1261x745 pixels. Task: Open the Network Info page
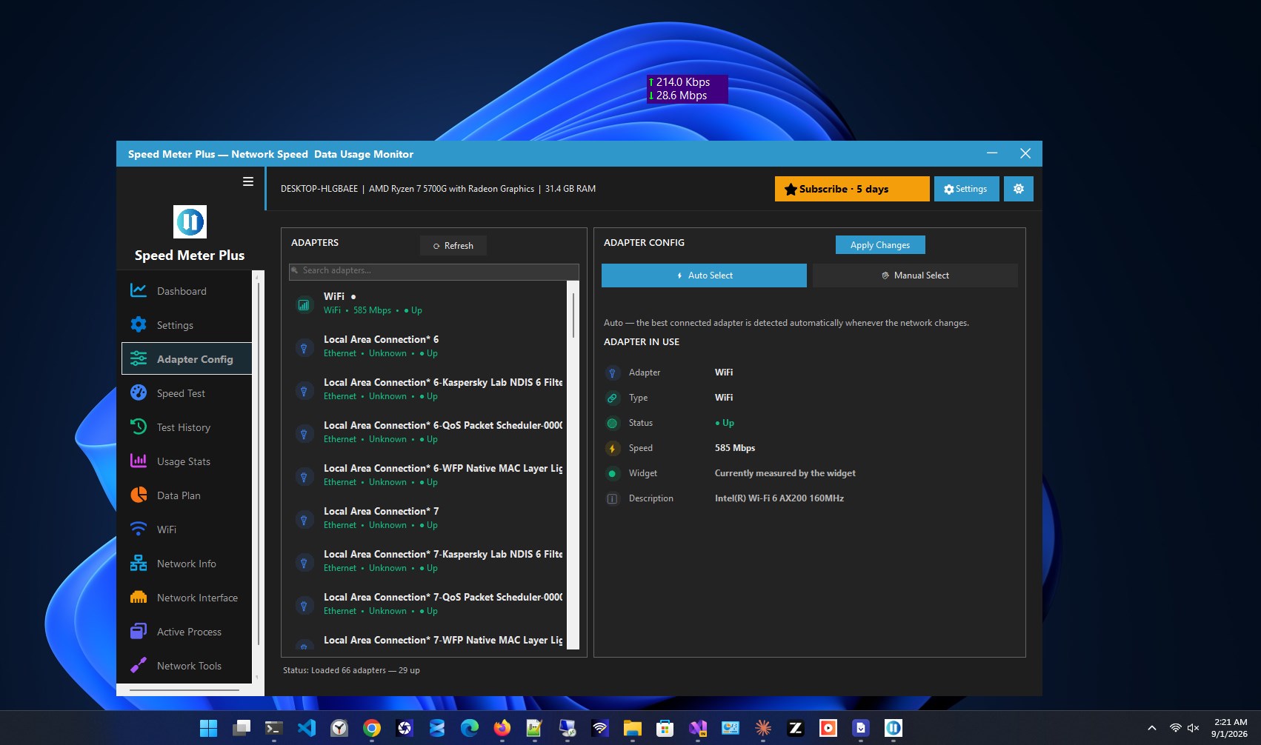click(187, 564)
